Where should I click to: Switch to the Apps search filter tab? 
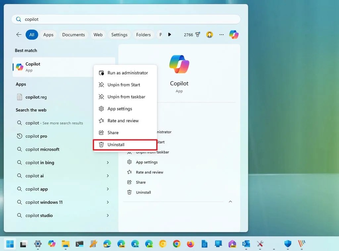click(x=48, y=34)
